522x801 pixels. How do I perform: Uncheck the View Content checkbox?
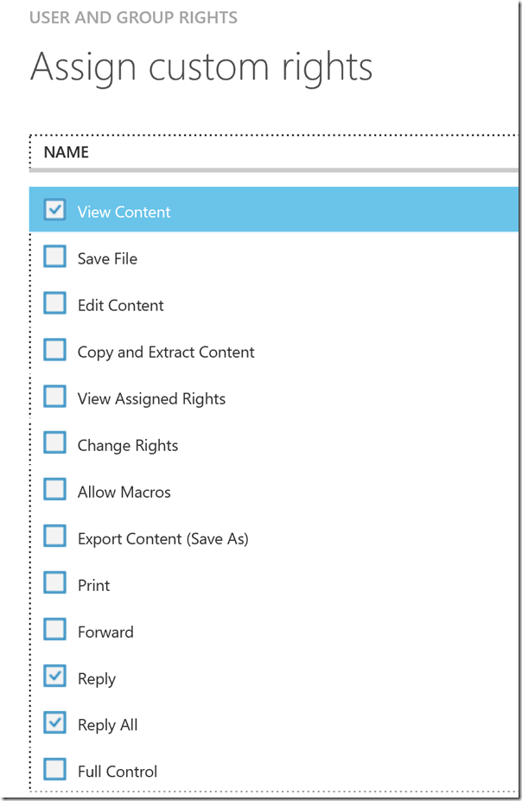click(54, 210)
